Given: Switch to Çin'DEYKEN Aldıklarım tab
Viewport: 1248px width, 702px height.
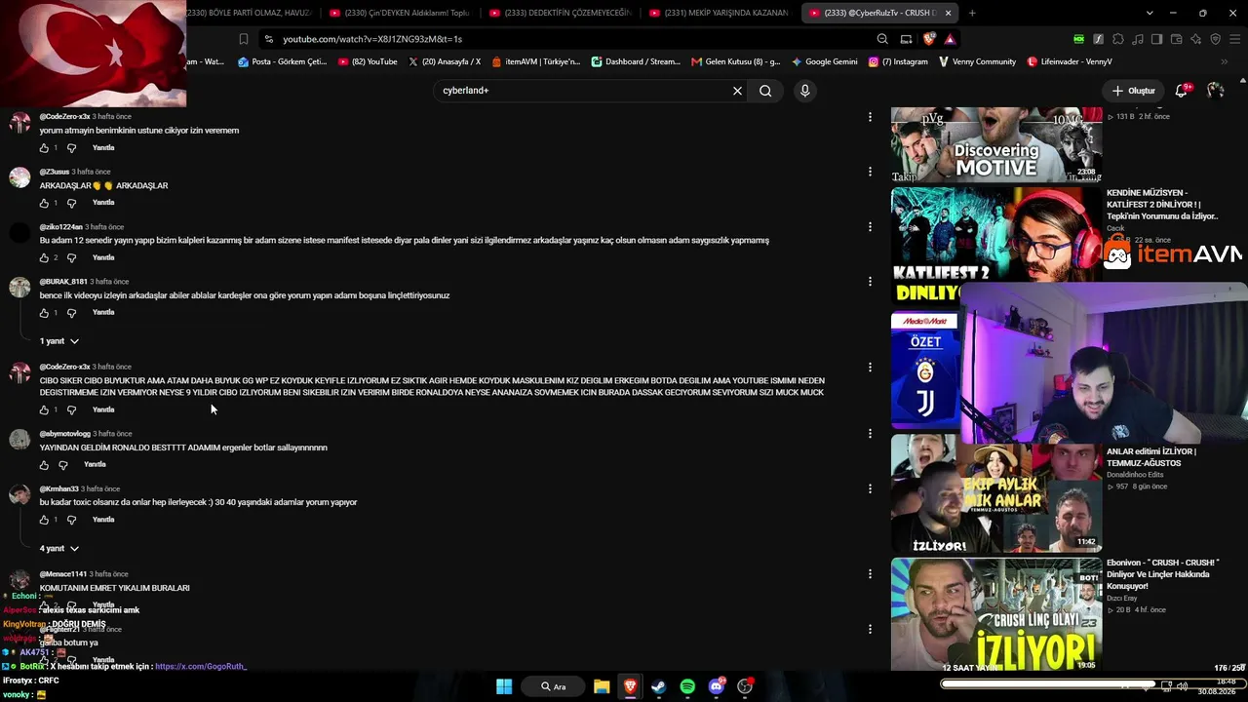Looking at the screenshot, I should pyautogui.click(x=400, y=13).
